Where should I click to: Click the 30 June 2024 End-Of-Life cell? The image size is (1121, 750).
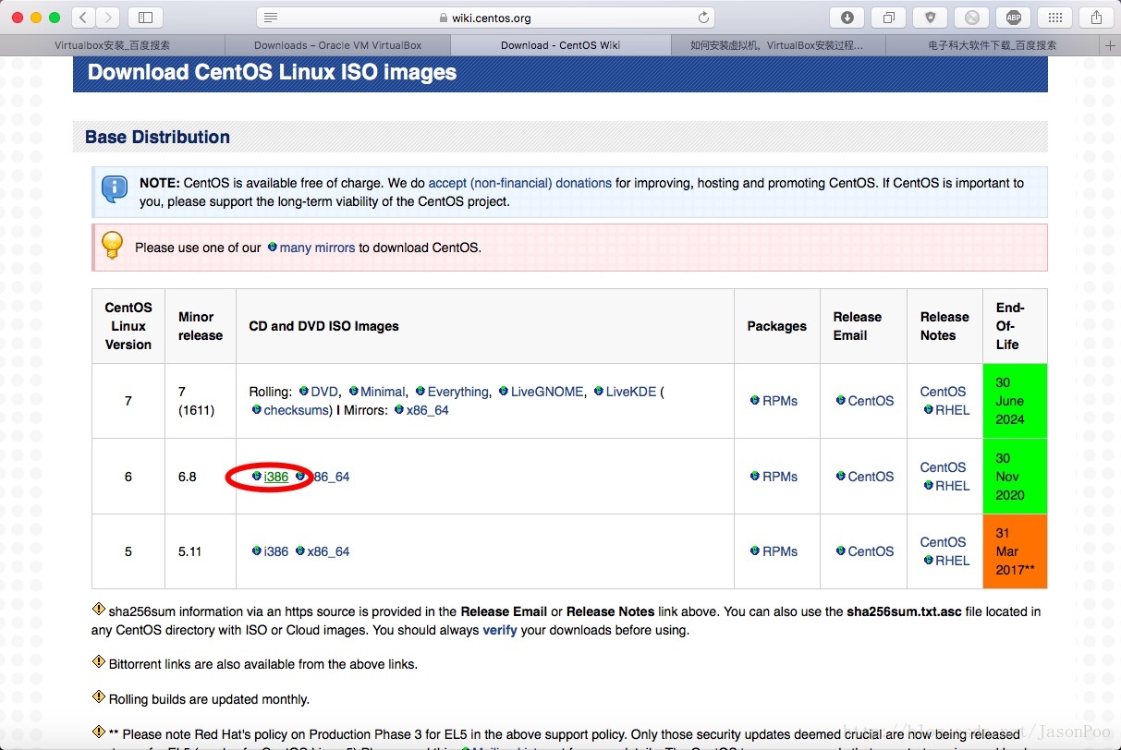[1015, 401]
